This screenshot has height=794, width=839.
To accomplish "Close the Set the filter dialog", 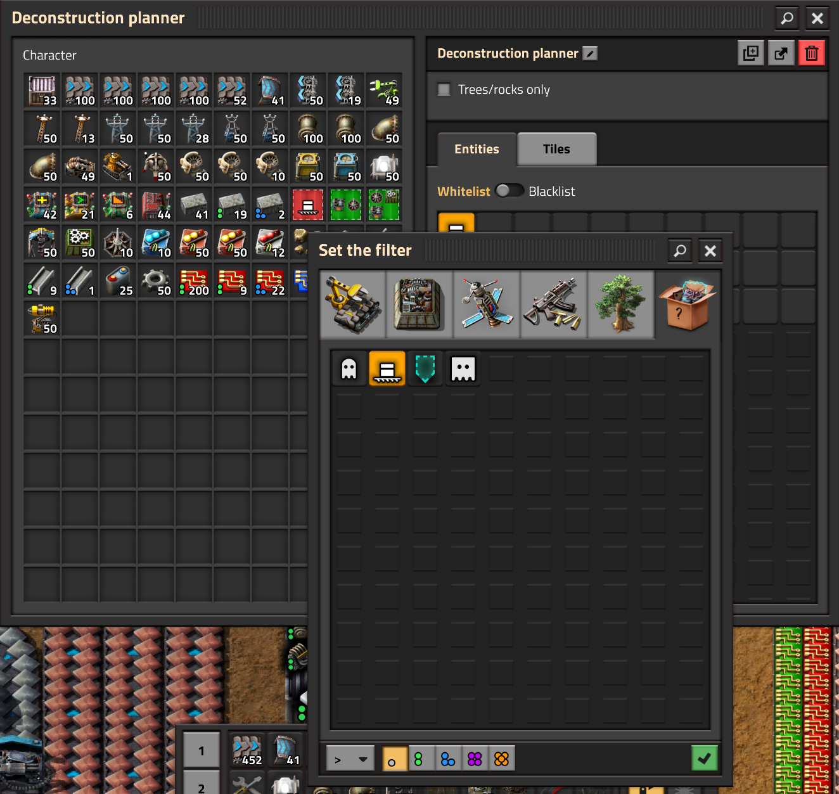I will 710,251.
